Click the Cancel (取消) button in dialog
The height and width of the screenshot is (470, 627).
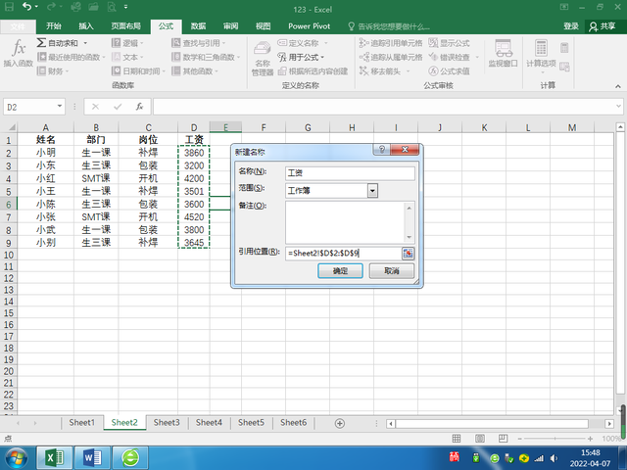tap(392, 270)
